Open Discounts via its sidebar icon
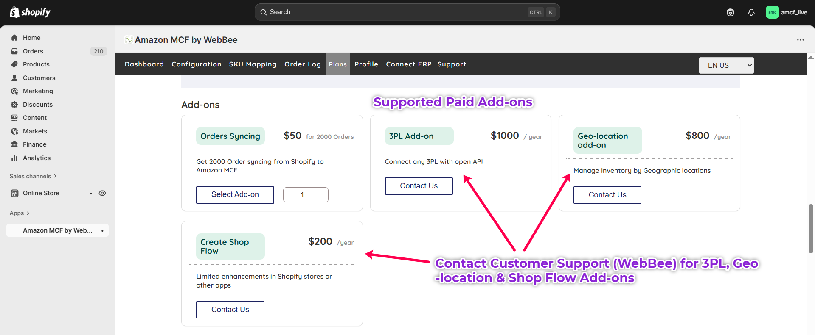Screen dimensions: 815x335 coord(14,105)
